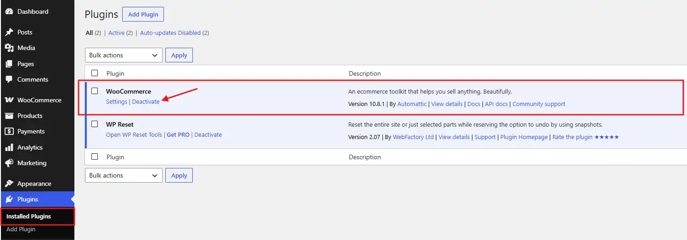Open WooCommerce plugin Settings link

pos(117,102)
